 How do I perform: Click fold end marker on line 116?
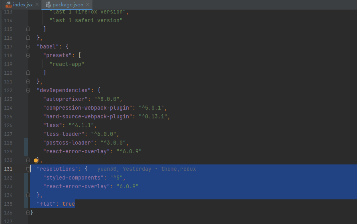pos(28,38)
